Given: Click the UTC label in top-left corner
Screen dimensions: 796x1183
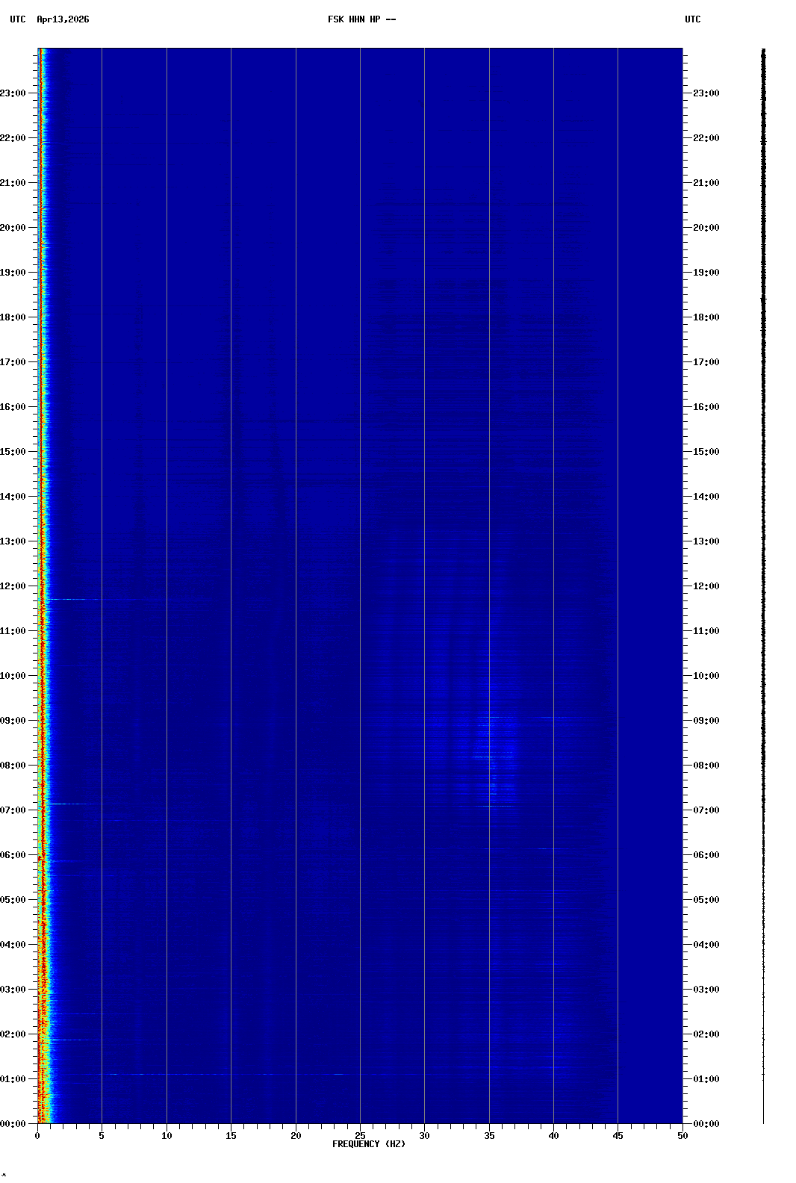Looking at the screenshot, I should point(17,19).
